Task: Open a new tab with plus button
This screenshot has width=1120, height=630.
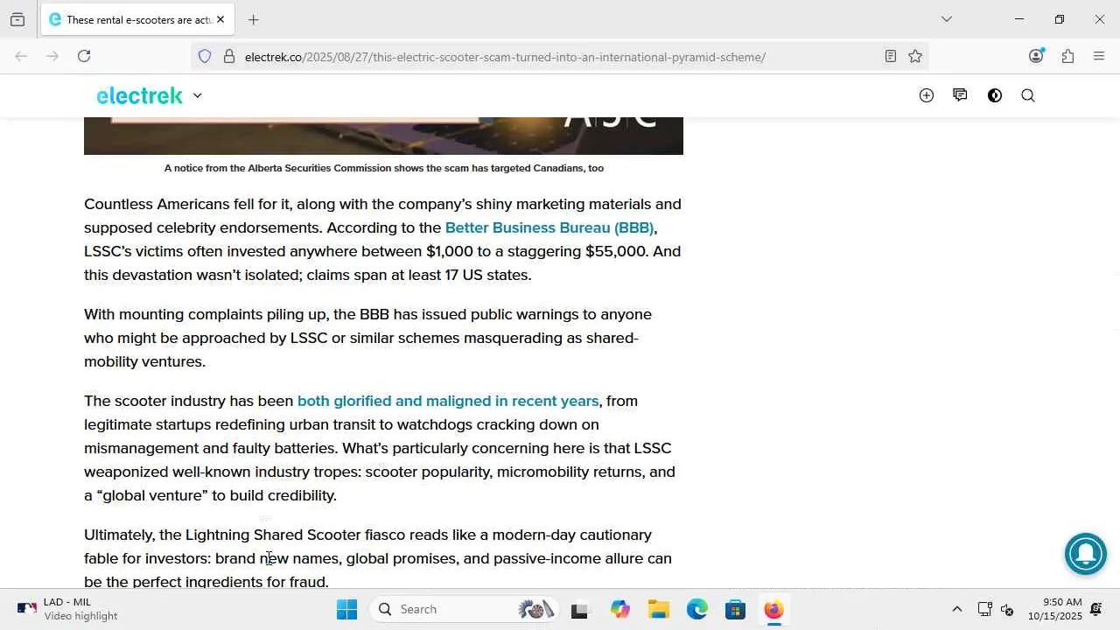Action: pyautogui.click(x=253, y=19)
